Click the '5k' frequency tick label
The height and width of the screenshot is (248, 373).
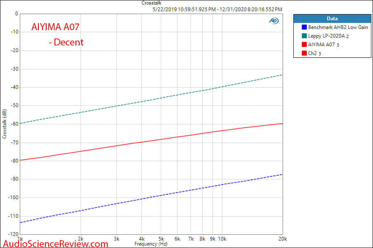tap(161, 239)
